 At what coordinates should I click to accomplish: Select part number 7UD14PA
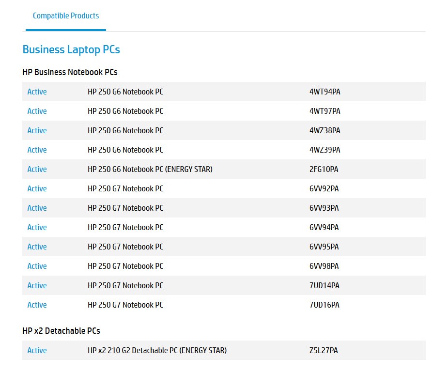point(324,285)
